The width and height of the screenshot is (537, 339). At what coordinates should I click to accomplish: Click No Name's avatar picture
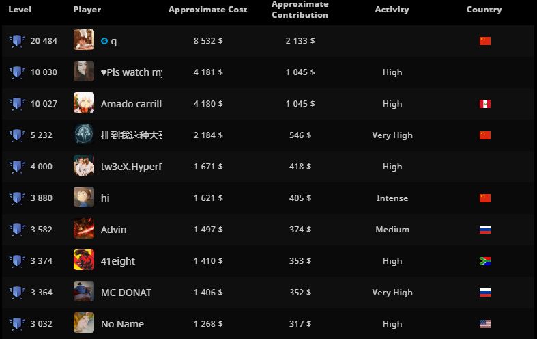click(x=84, y=324)
